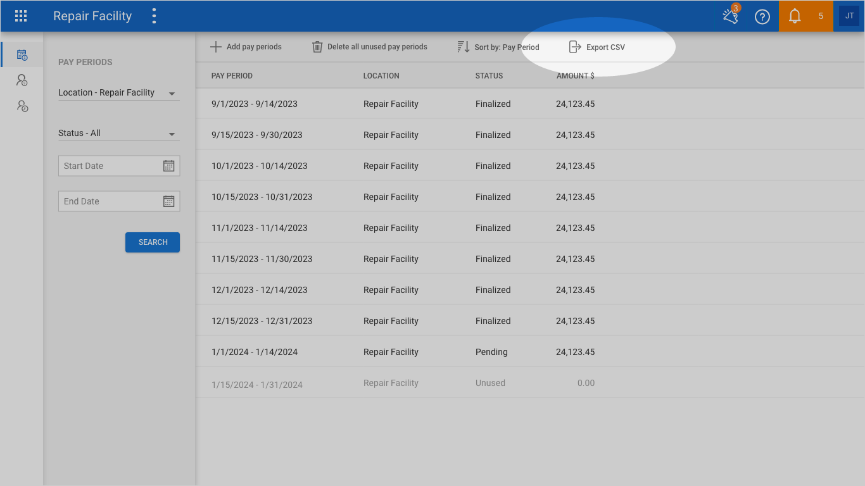865x486 pixels.
Task: Click the PAY PERIOD column header
Action: [x=232, y=76]
